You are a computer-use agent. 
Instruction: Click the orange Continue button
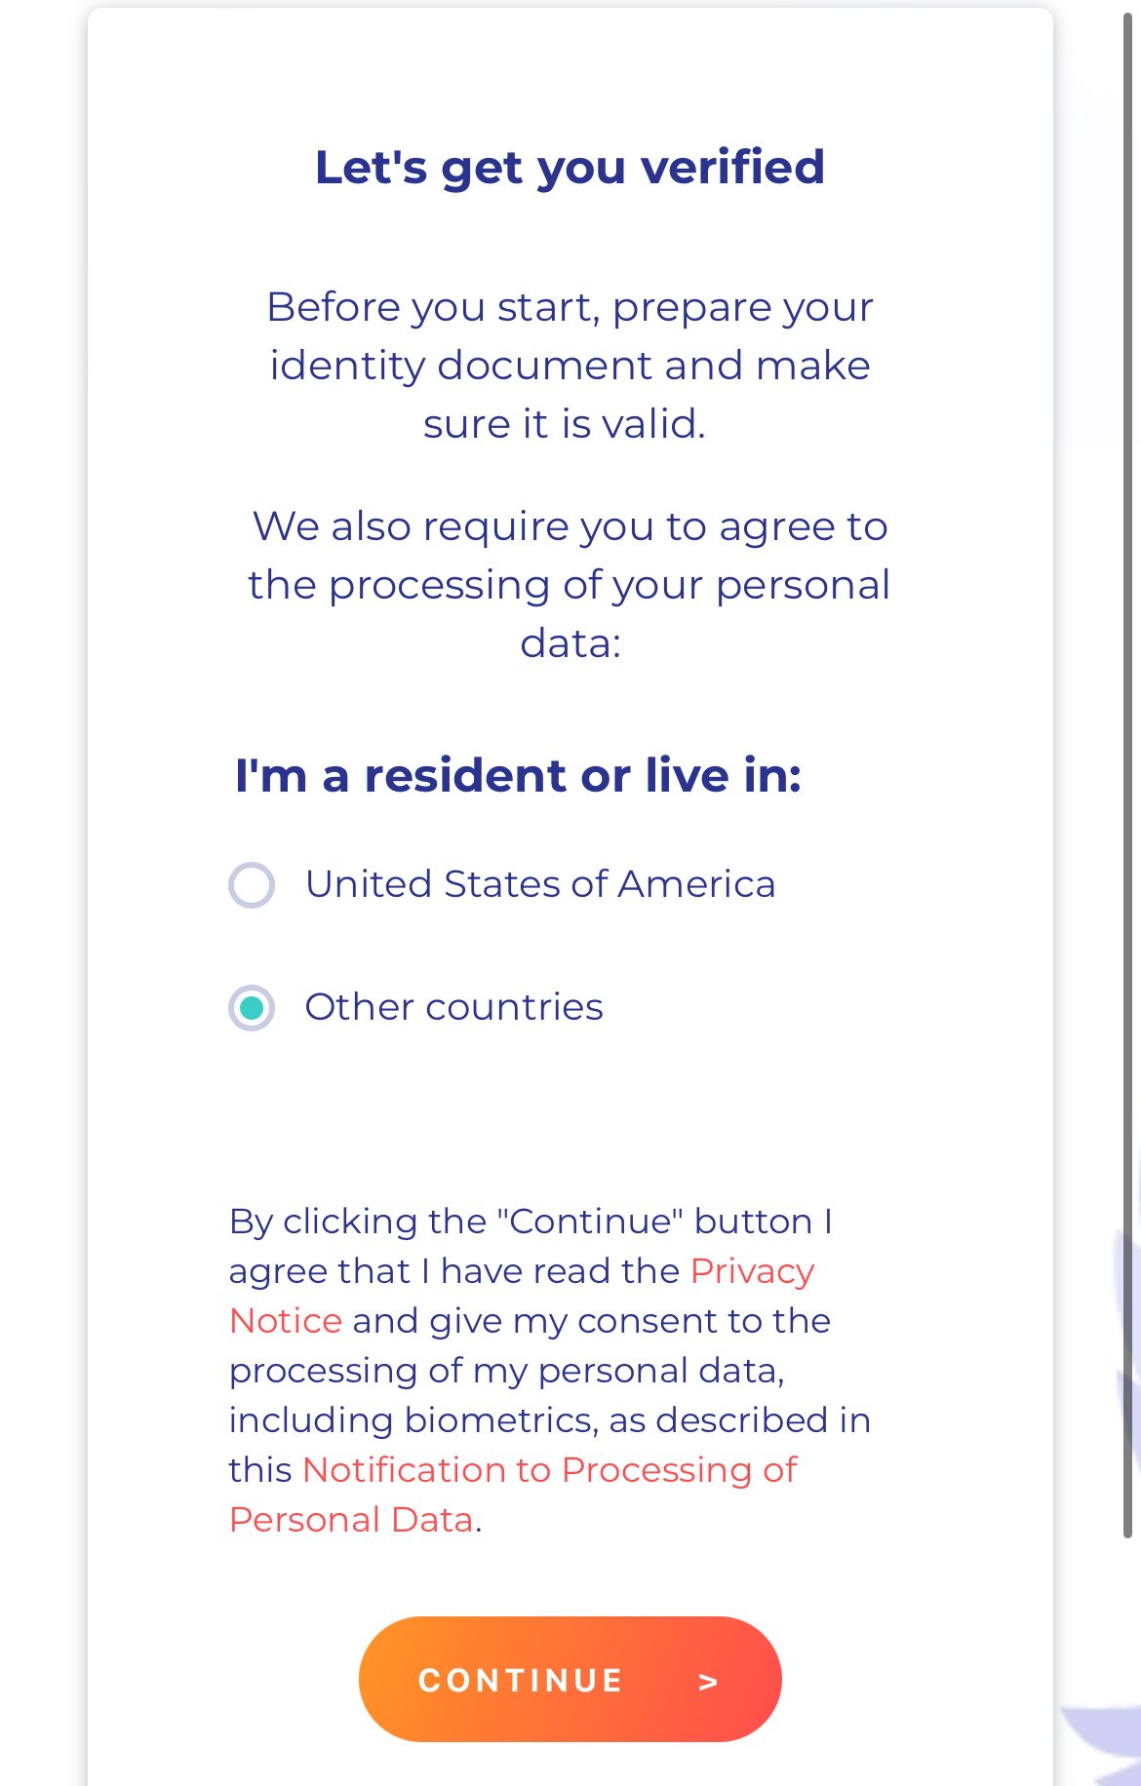tap(570, 1679)
